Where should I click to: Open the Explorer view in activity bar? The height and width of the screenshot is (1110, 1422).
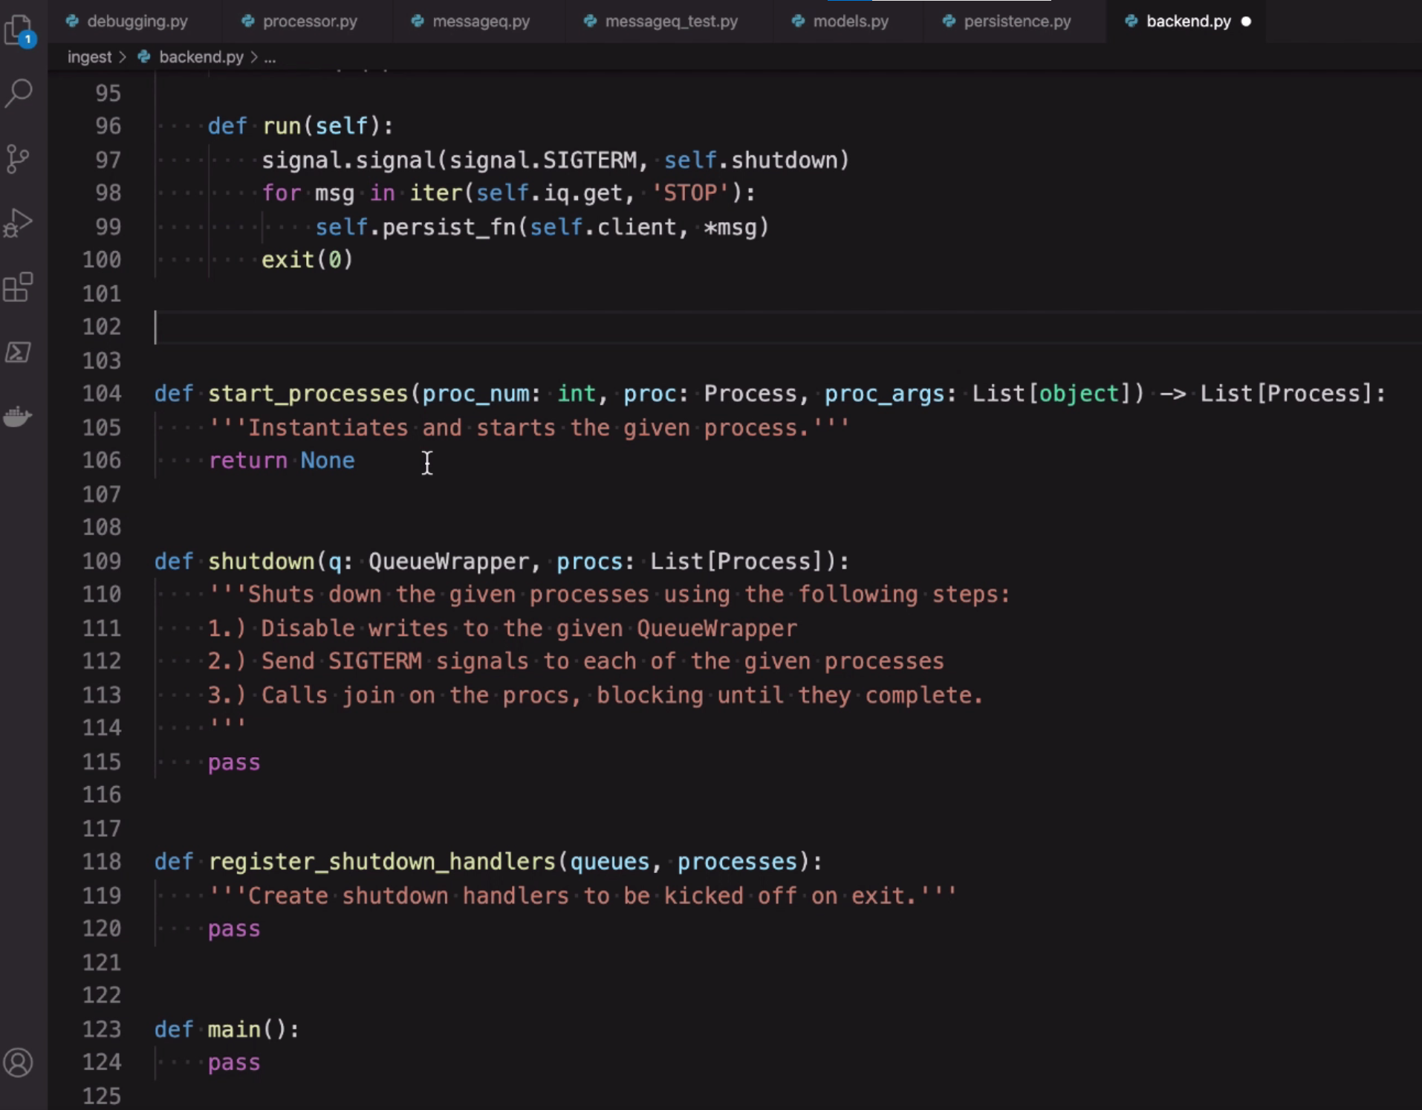(x=20, y=30)
